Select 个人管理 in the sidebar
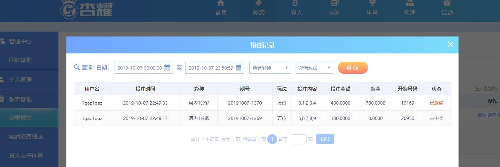Image resolution: width=500 pixels, height=167 pixels. tap(20, 79)
